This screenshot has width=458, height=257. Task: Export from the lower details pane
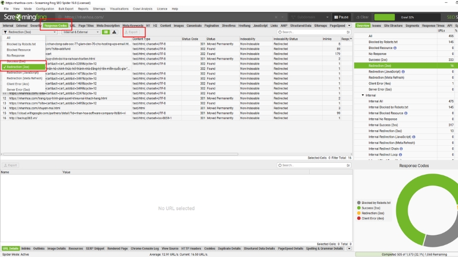click(x=10, y=165)
